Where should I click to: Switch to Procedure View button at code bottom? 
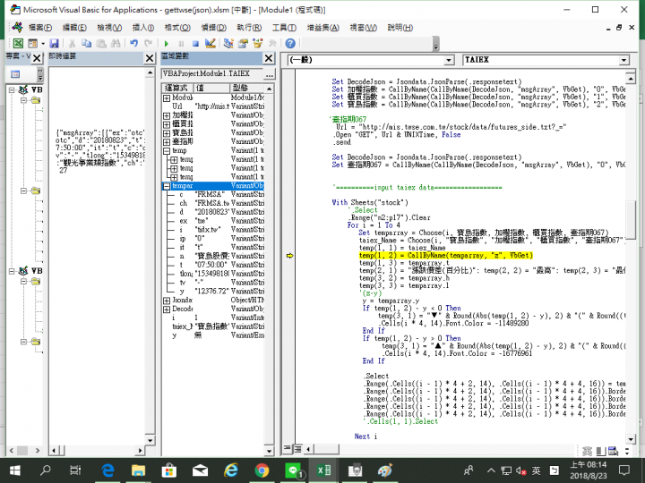tap(288, 449)
